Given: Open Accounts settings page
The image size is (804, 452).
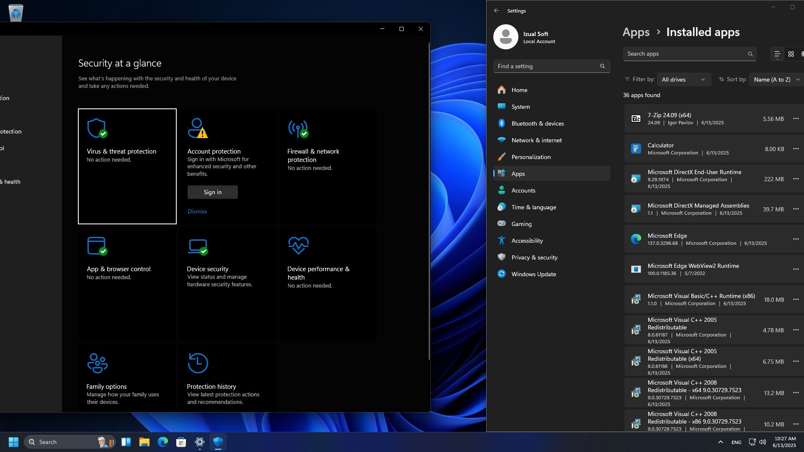Looking at the screenshot, I should pyautogui.click(x=551, y=190).
